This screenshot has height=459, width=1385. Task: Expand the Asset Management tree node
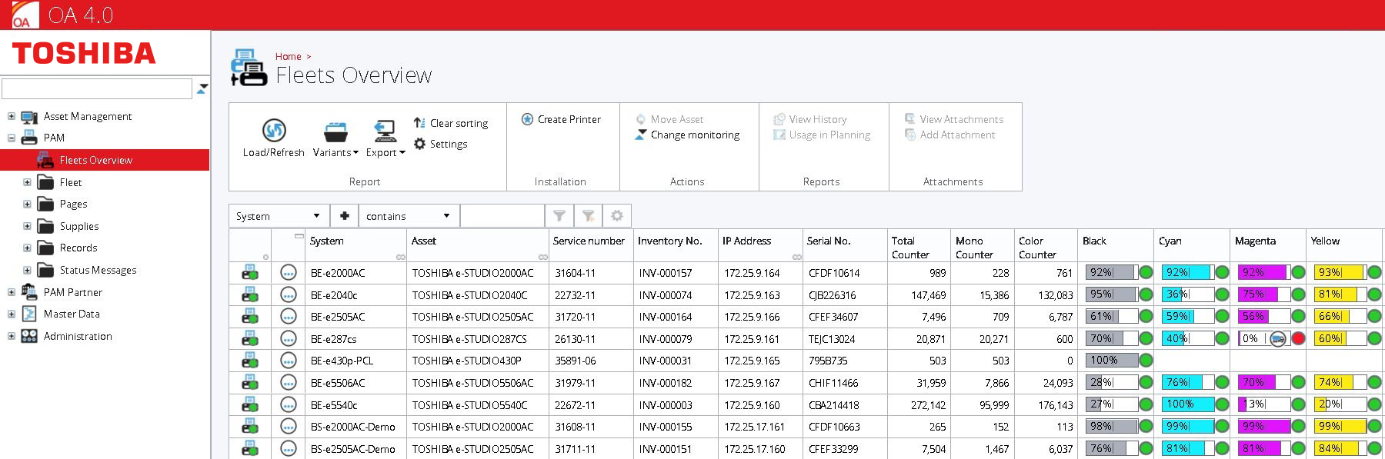[11, 116]
